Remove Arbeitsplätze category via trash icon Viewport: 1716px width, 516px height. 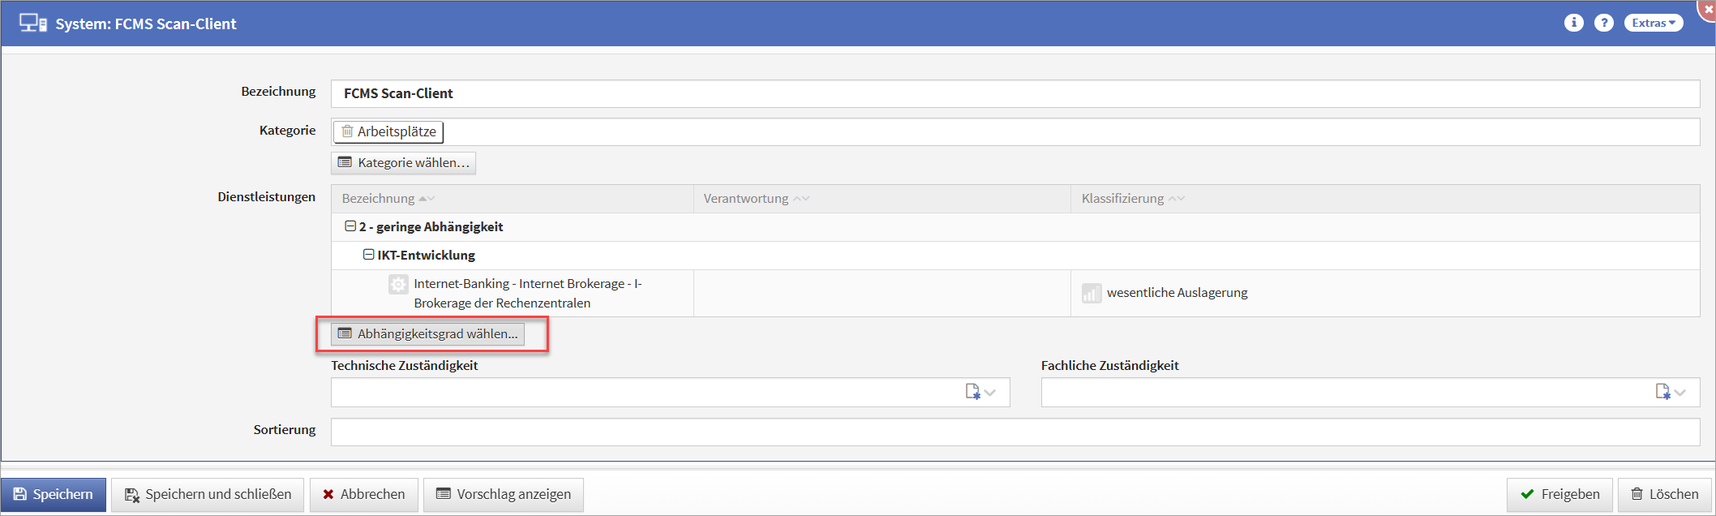pos(347,131)
